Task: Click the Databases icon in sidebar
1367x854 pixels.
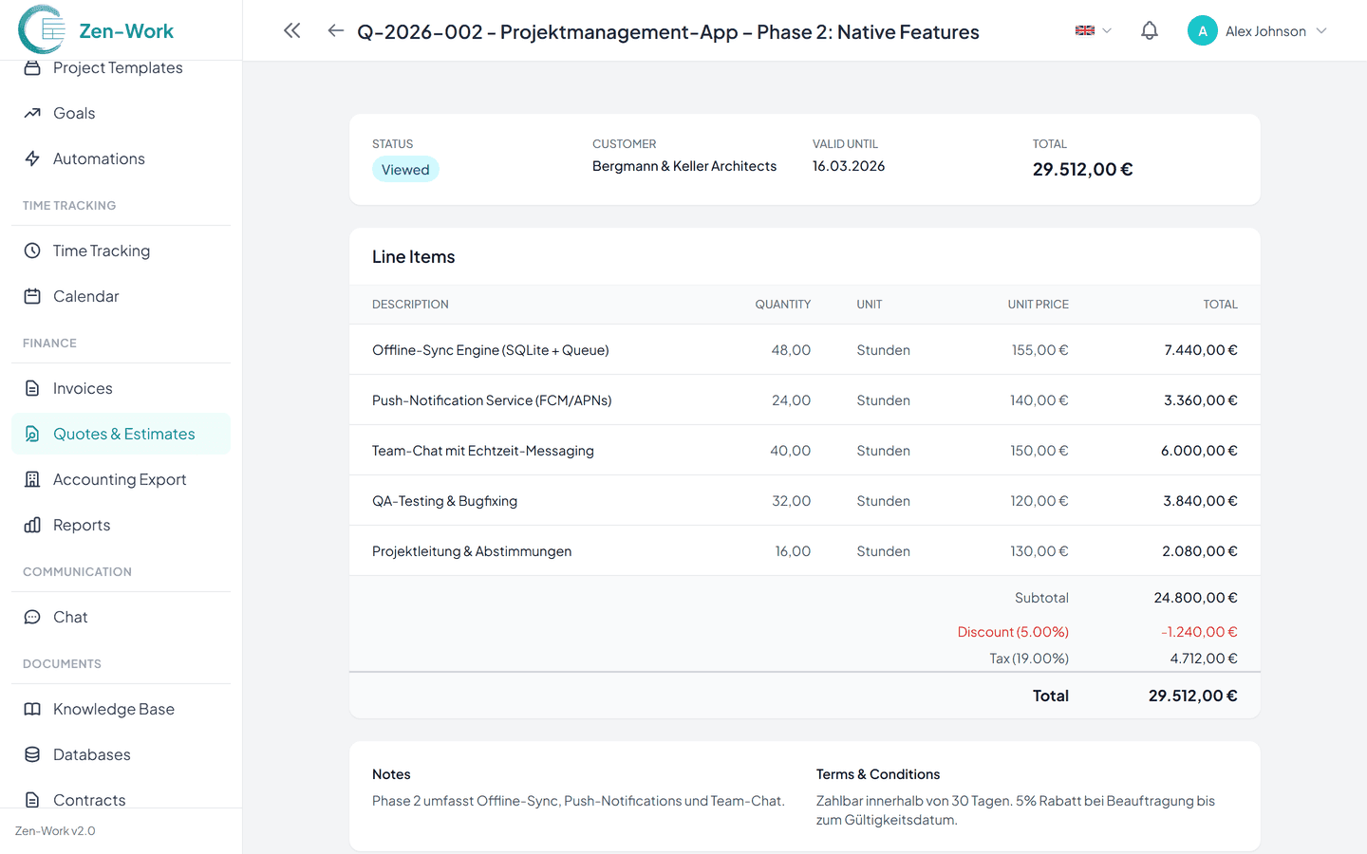Action: point(32,754)
